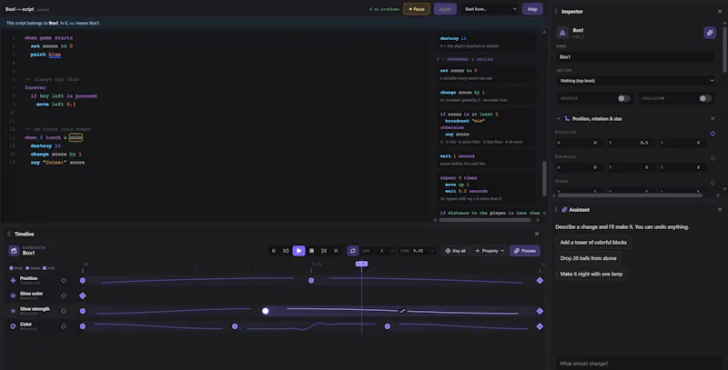728x370 pixels.
Task: Open animation Presets
Action: click(x=525, y=251)
